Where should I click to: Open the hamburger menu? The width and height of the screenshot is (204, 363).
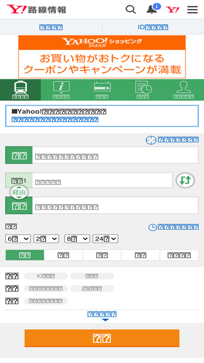pos(193,10)
